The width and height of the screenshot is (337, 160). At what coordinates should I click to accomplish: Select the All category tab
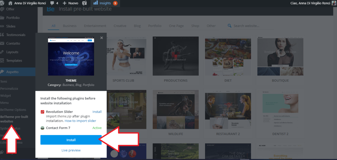tap(54, 26)
